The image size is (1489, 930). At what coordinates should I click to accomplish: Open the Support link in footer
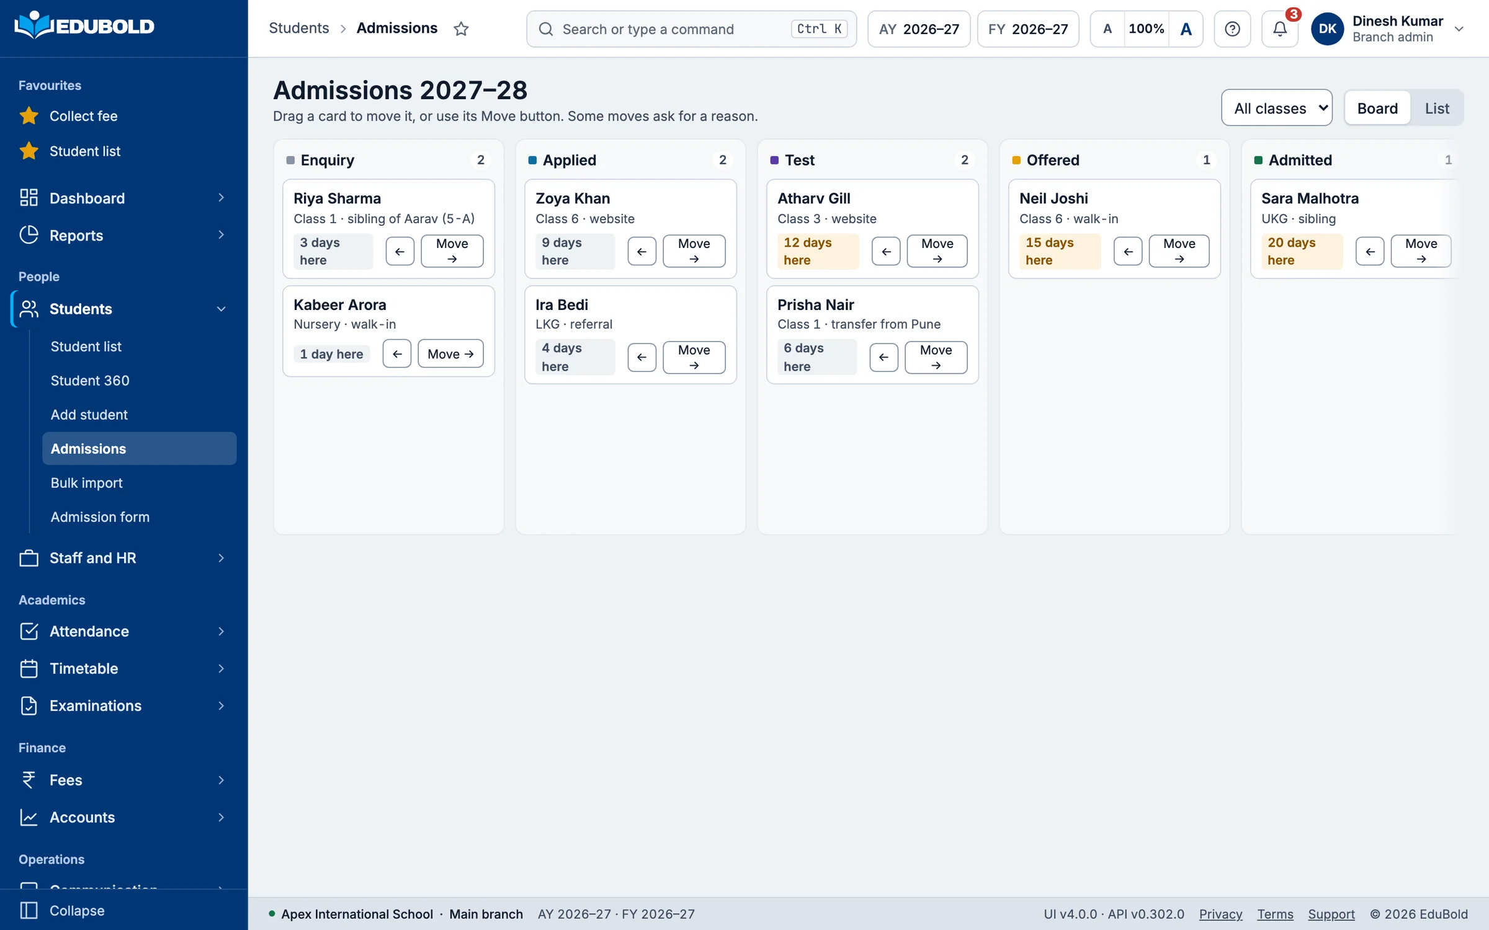pos(1331,914)
